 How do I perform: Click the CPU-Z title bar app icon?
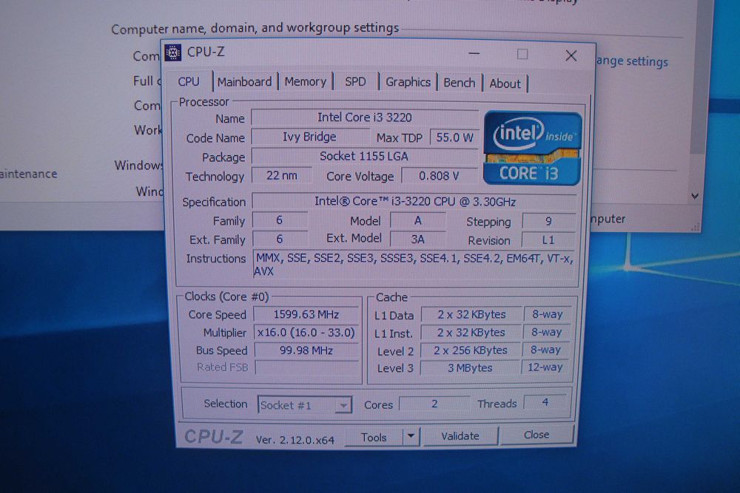tap(172, 52)
